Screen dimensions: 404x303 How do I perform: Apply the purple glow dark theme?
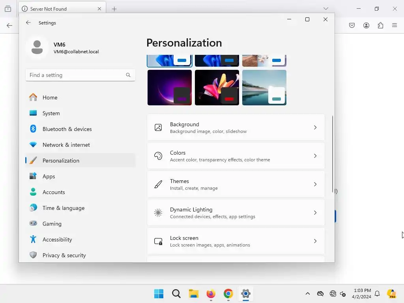point(170,88)
